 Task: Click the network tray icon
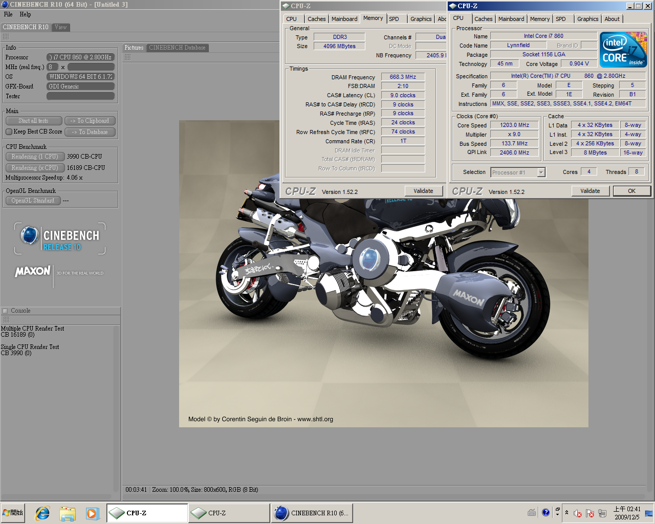[x=602, y=513]
